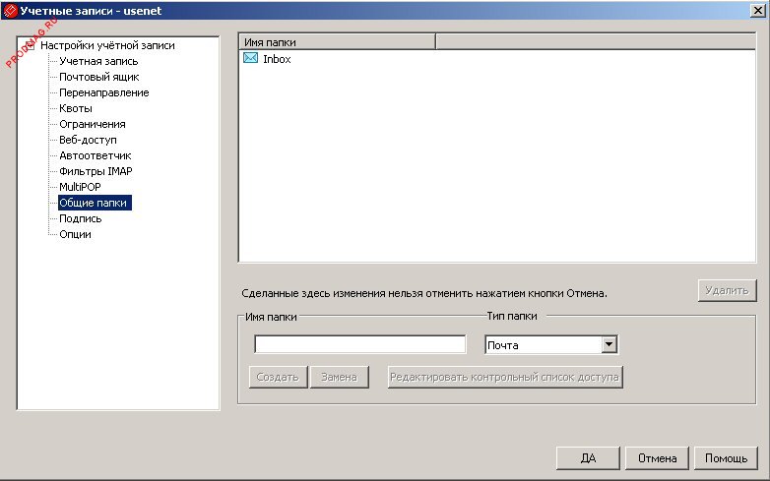This screenshot has height=481, width=770.
Task: Click the Имя папки text field
Action: [x=359, y=344]
